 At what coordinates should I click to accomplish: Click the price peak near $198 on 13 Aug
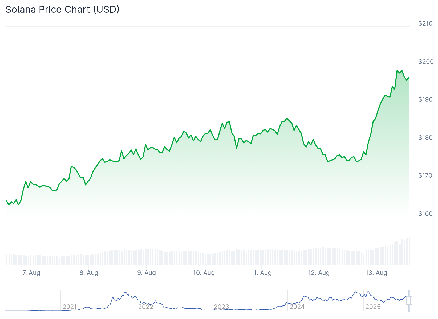(397, 70)
